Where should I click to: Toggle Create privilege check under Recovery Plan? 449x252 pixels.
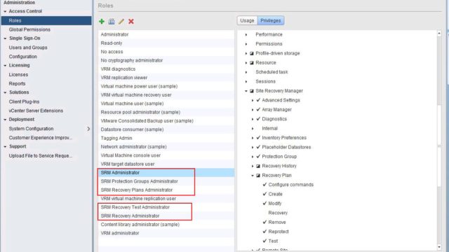click(264, 194)
